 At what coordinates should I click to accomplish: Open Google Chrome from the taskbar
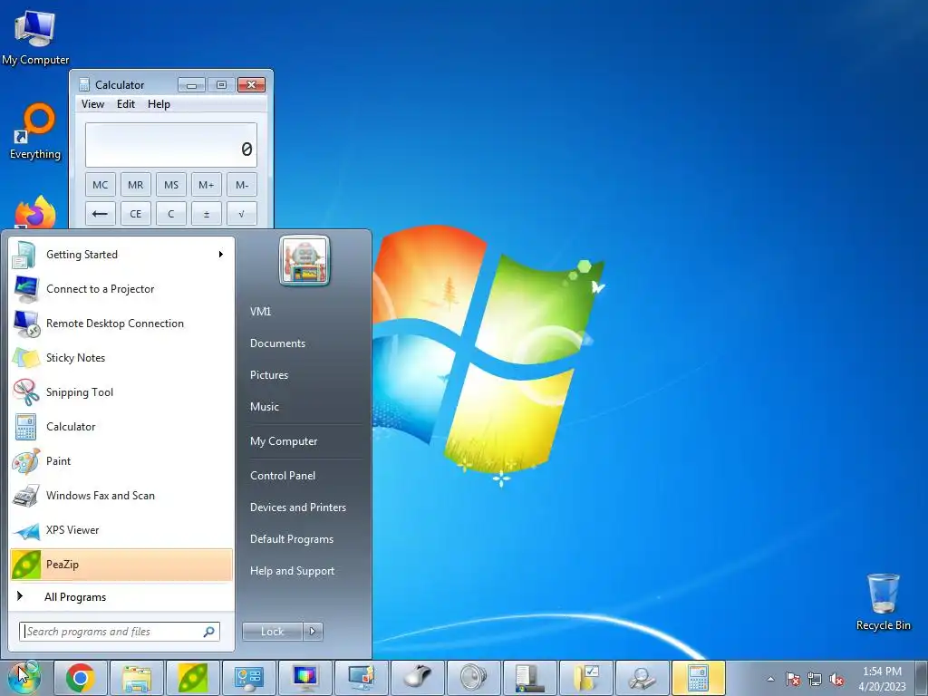[81, 678]
